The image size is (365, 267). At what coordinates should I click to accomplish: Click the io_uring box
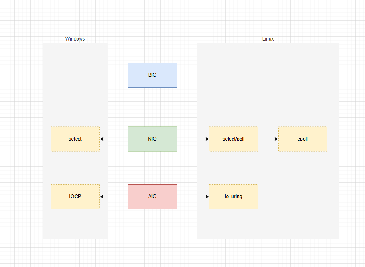point(233,197)
